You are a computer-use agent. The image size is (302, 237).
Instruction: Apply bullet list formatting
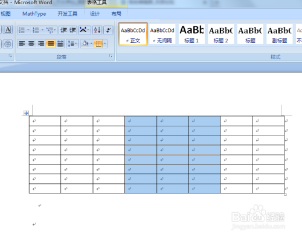(x=22, y=30)
